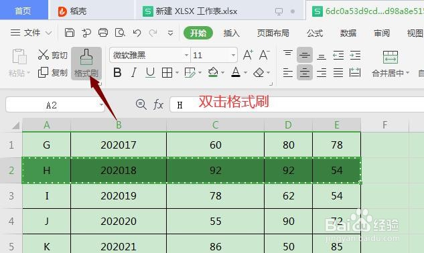The image size is (424, 253).
Task: Expand the borders dropdown arrow
Action: (177, 73)
